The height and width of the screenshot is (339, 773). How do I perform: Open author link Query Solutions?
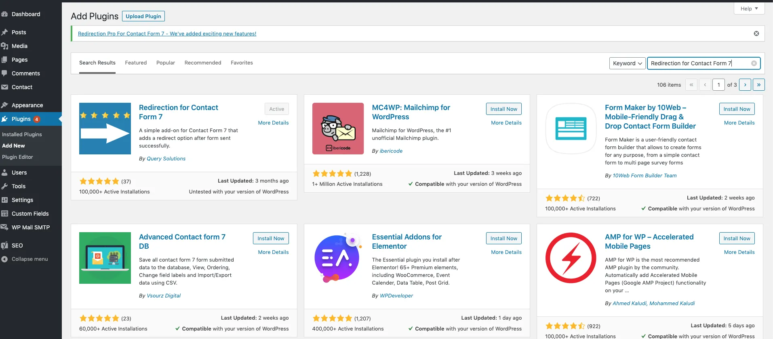point(166,159)
